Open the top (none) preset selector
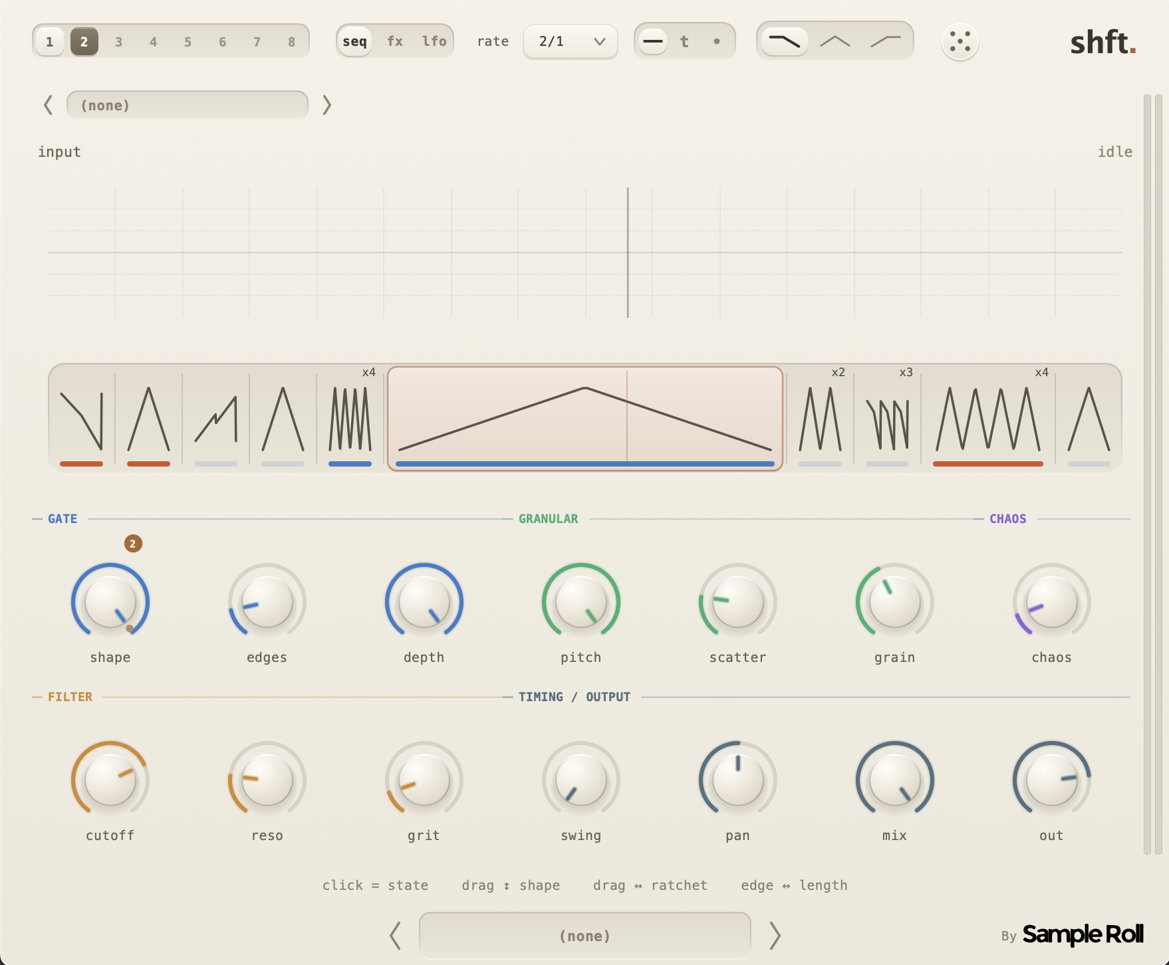Image resolution: width=1169 pixels, height=965 pixels. (188, 105)
